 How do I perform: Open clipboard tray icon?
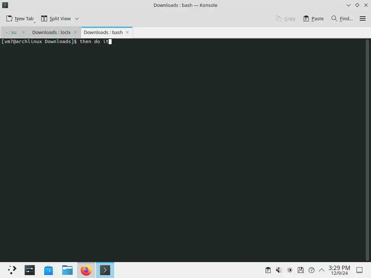click(268, 270)
